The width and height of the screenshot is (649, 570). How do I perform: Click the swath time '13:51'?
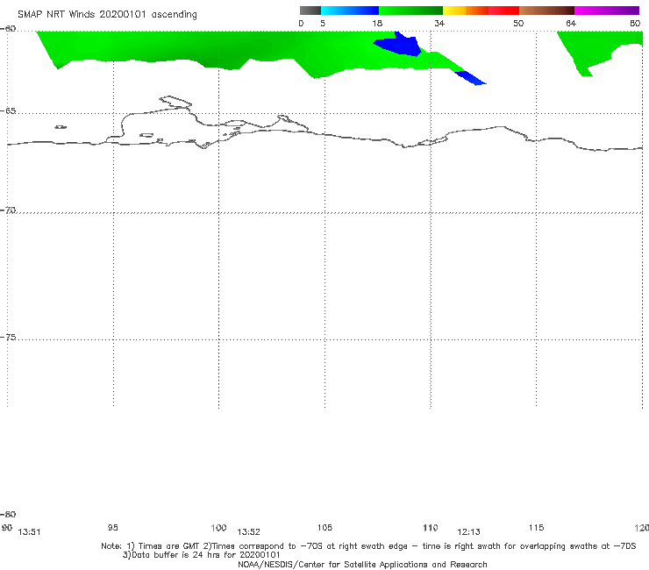click(29, 532)
